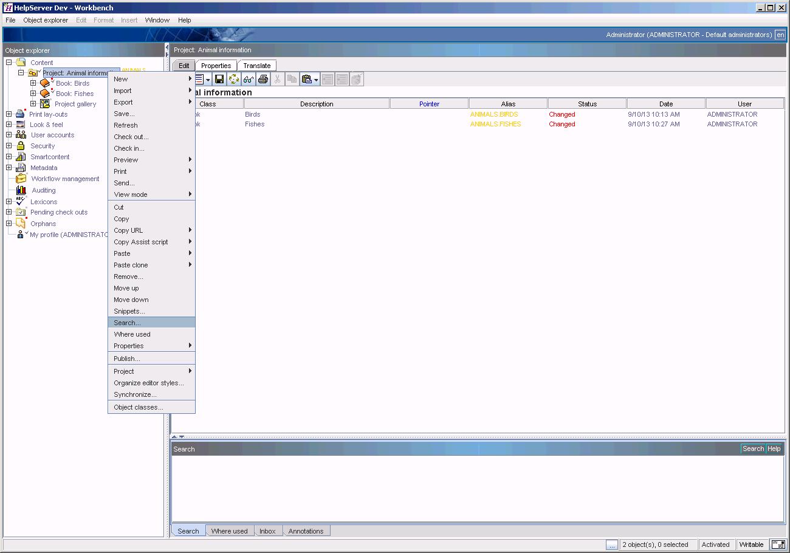This screenshot has height=553, width=790.
Task: Click the Look & feel icon
Action: 21,125
